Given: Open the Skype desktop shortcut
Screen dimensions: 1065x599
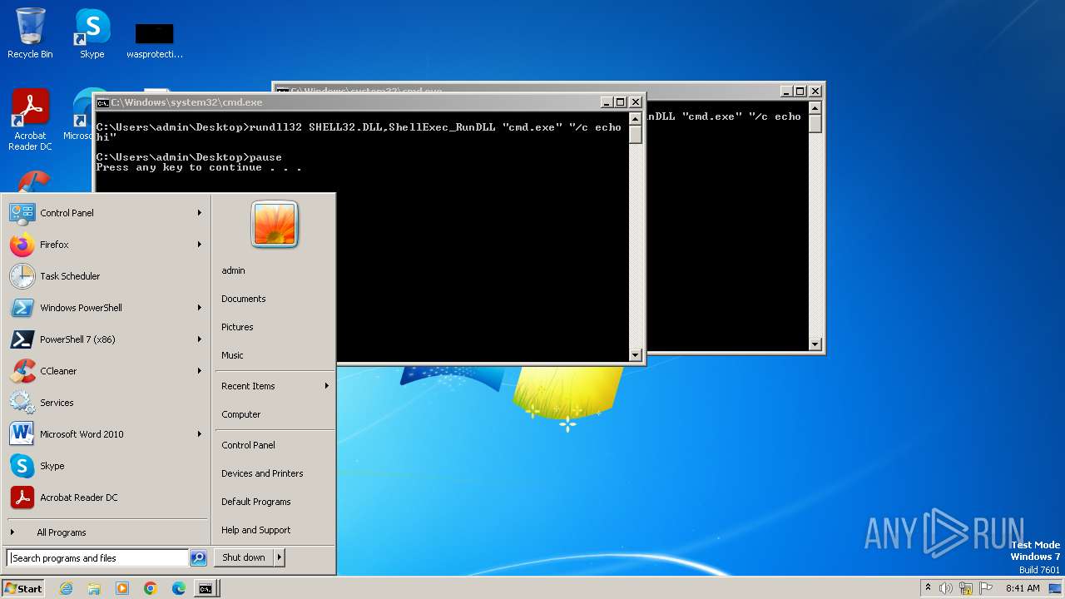Looking at the screenshot, I should (x=92, y=33).
